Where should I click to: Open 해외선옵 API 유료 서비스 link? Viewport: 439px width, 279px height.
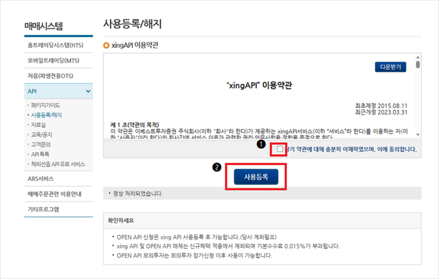pos(58,164)
